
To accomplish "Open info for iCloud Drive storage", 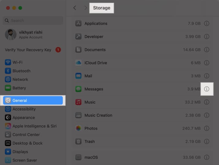I will [206, 63].
